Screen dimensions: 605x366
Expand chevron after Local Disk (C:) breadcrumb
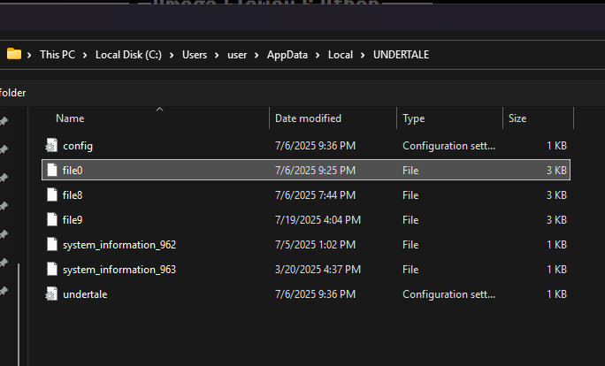[172, 55]
